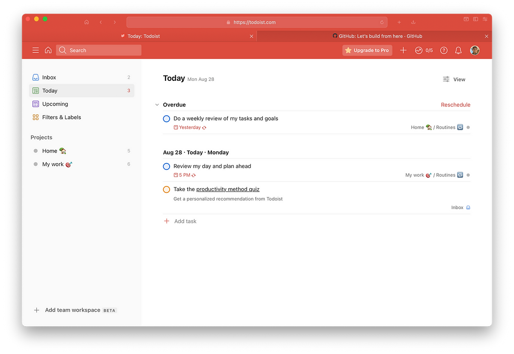The image size is (514, 354).
Task: Open the View options button
Action: coord(454,79)
